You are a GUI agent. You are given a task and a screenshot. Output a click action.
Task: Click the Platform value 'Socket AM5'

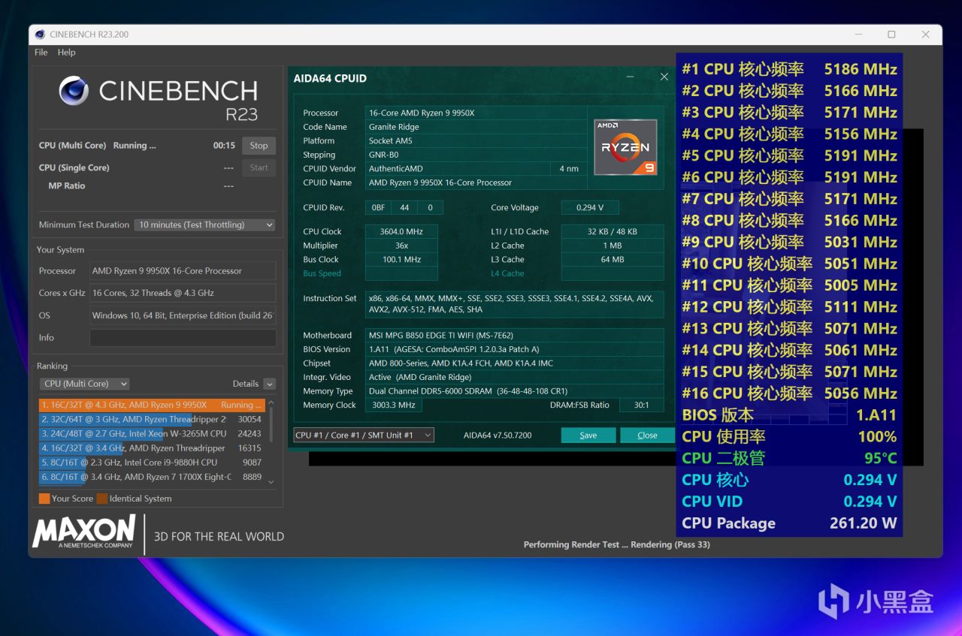tap(476, 141)
